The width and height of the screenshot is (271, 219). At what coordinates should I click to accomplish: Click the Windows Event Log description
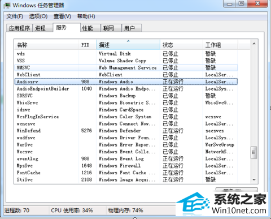click(x=121, y=158)
